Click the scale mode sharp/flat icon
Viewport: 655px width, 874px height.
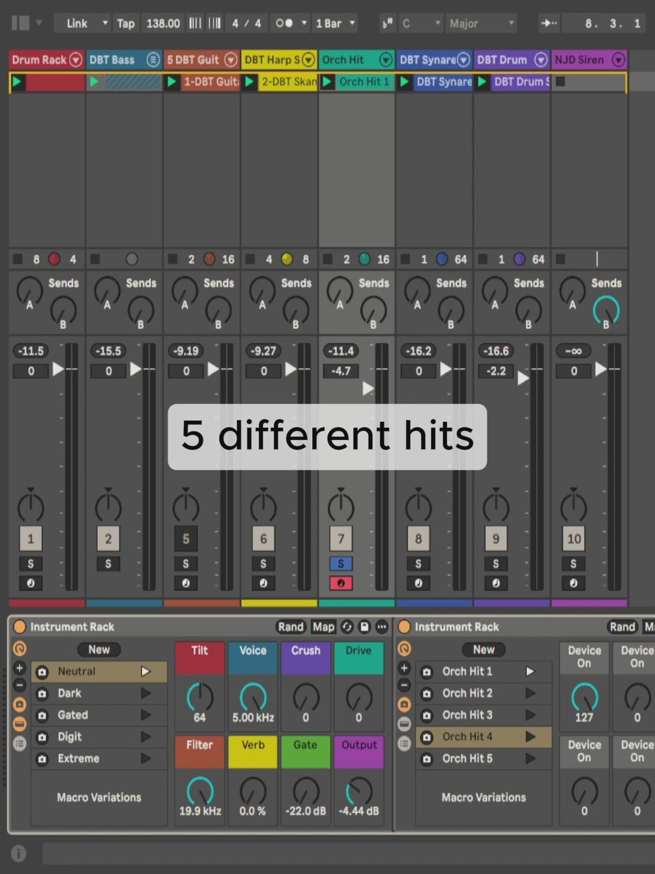387,24
